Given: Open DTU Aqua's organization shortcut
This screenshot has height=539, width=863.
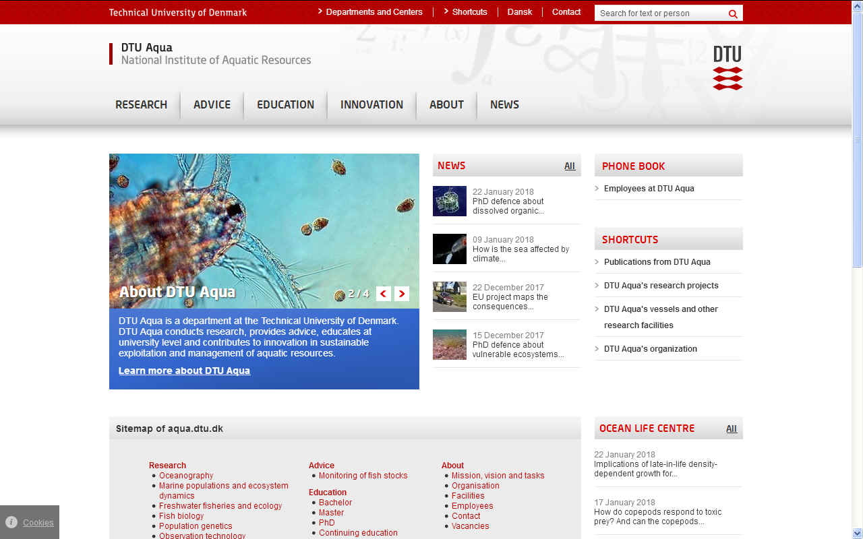Looking at the screenshot, I should pos(651,349).
